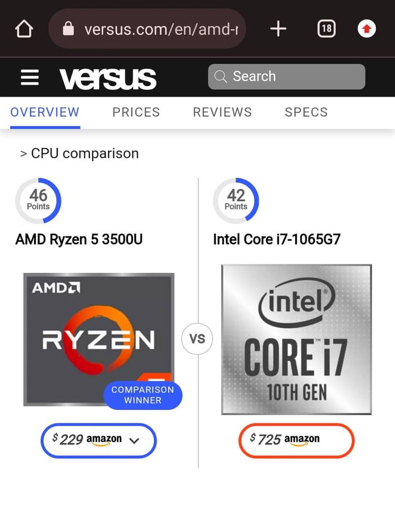Open the hamburger menu
The image size is (395, 506).
click(x=30, y=77)
